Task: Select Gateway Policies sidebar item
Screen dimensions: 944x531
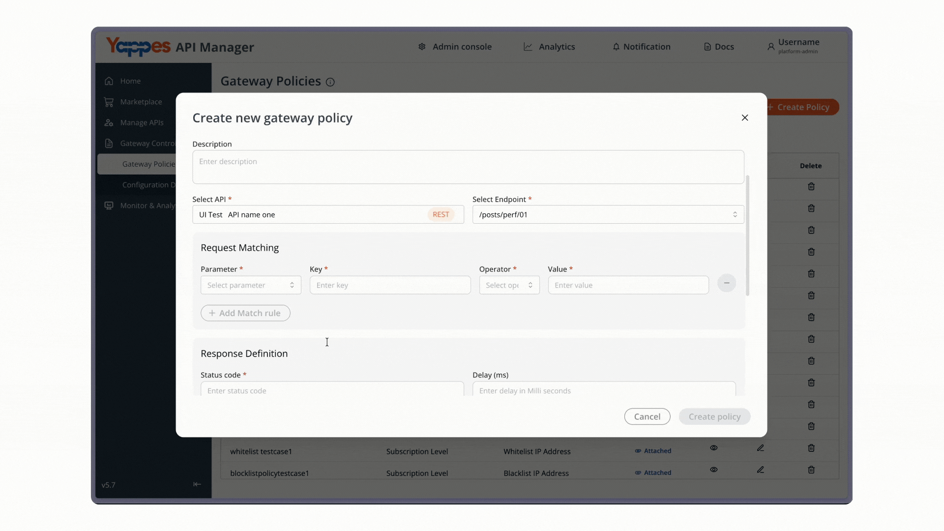Action: (137, 164)
